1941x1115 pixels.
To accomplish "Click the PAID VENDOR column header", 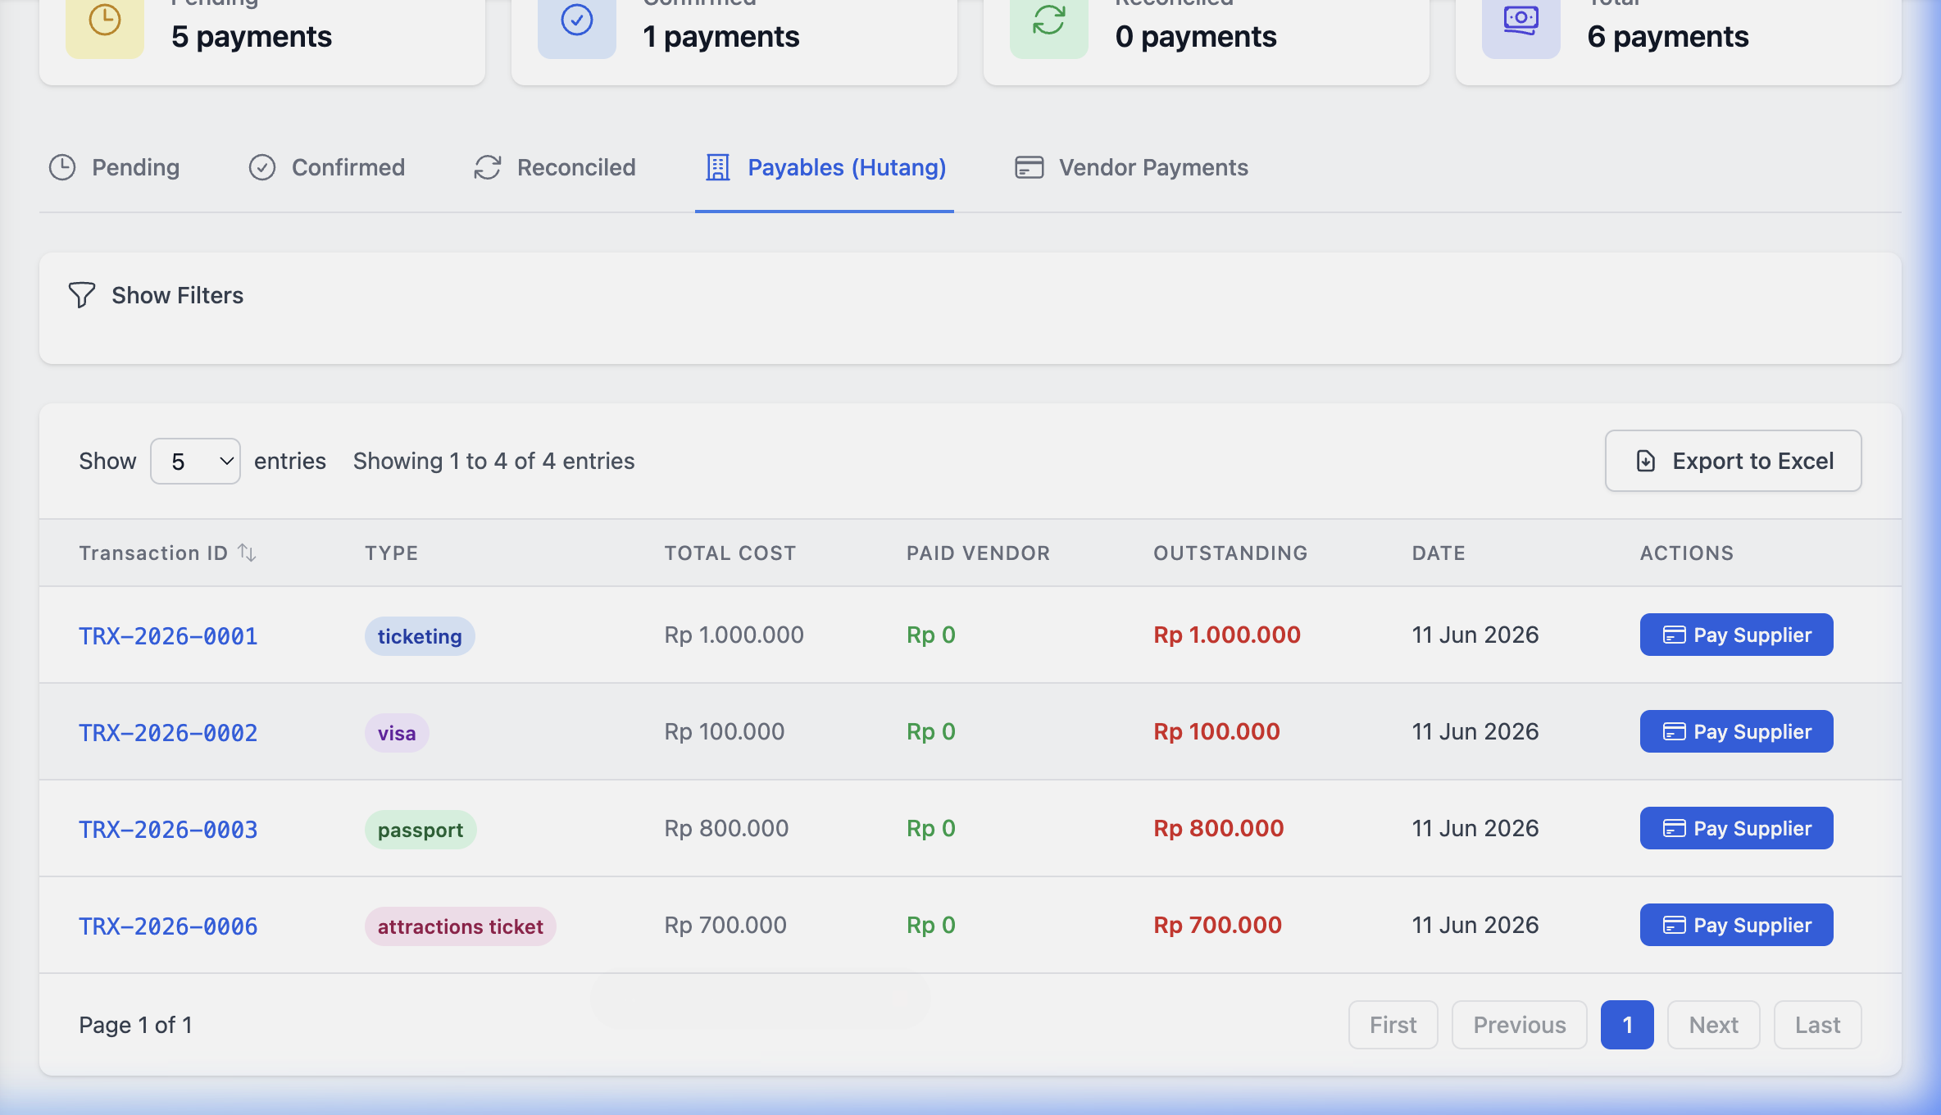I will pyautogui.click(x=978, y=553).
